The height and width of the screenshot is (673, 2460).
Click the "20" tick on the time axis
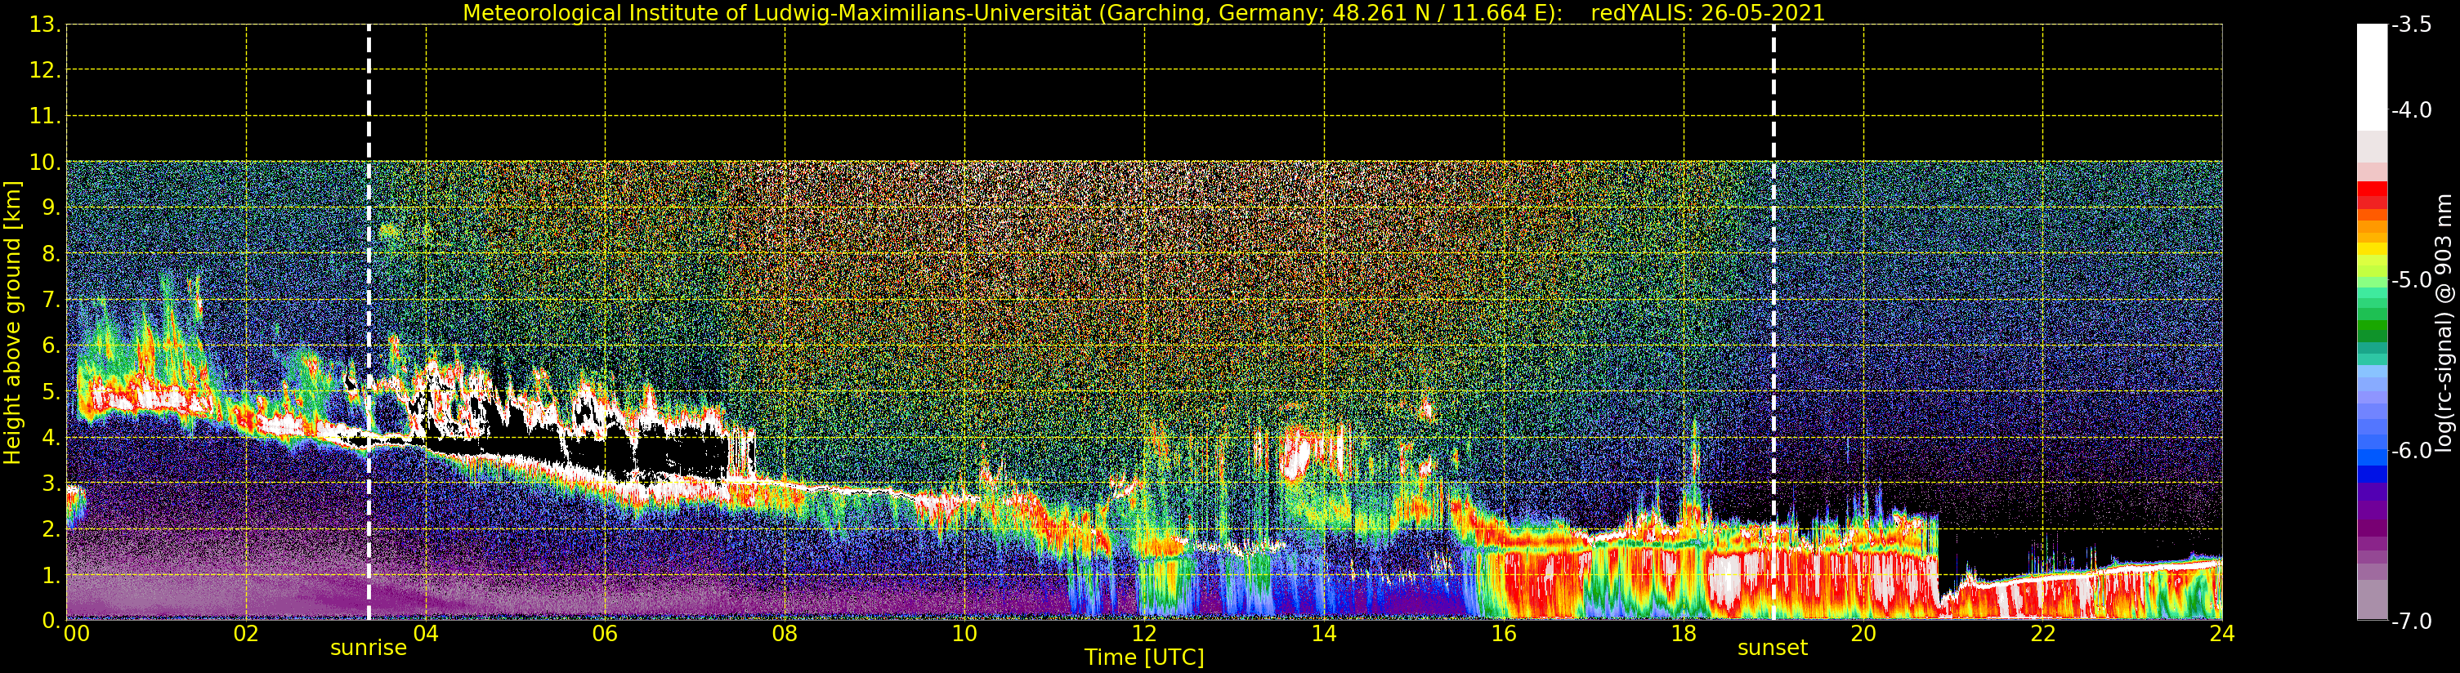tap(1863, 634)
